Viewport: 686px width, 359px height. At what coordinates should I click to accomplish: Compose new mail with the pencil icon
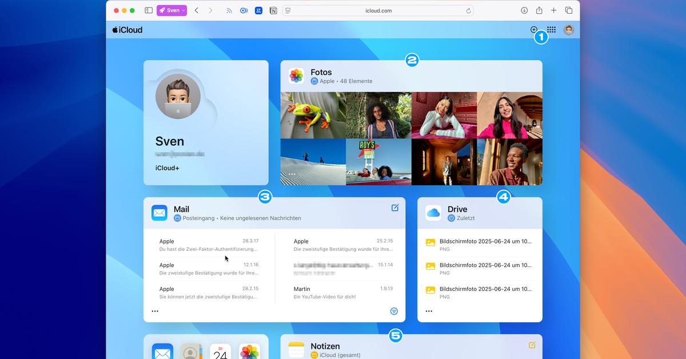click(395, 208)
